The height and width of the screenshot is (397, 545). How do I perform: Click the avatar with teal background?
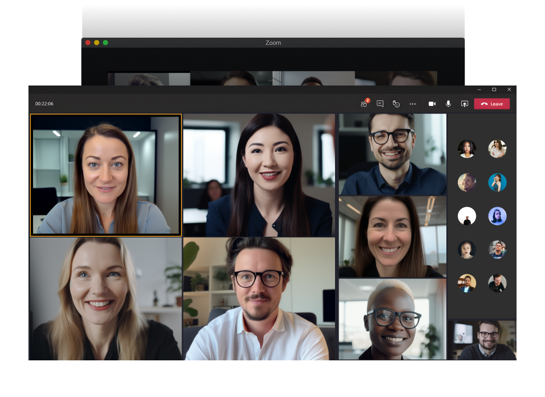coord(497,182)
